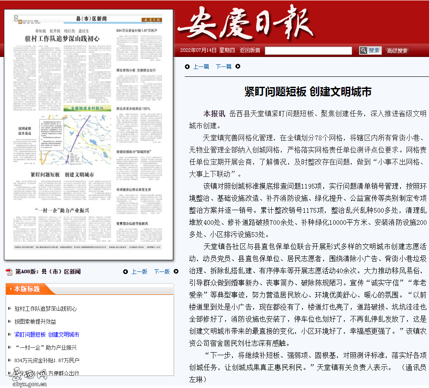The width and height of the screenshot is (429, 388).
Task: Click 群众诉求办结率达100% headline in the page preview
Action: pyautogui.click(x=133, y=108)
